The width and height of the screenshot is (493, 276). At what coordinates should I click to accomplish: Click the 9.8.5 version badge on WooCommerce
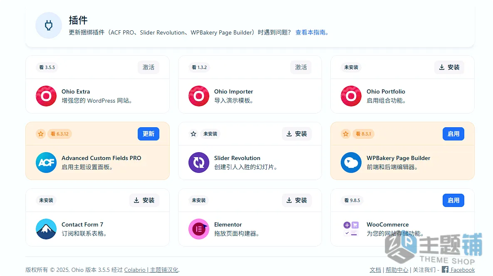[352, 200]
